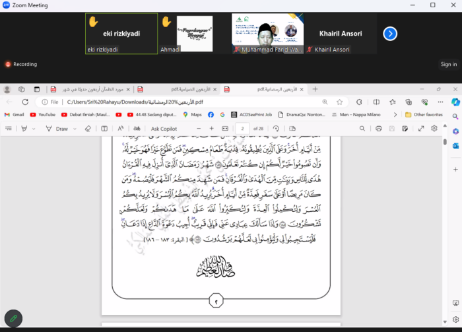The height and width of the screenshot is (332, 462).
Task: Enter full screen PDF view
Action: 421,129
